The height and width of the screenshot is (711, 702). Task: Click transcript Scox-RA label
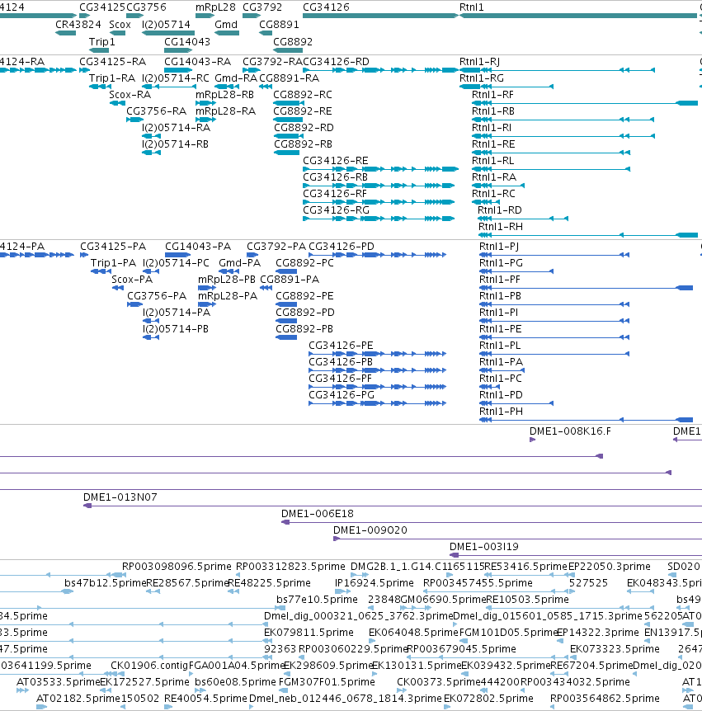[130, 95]
